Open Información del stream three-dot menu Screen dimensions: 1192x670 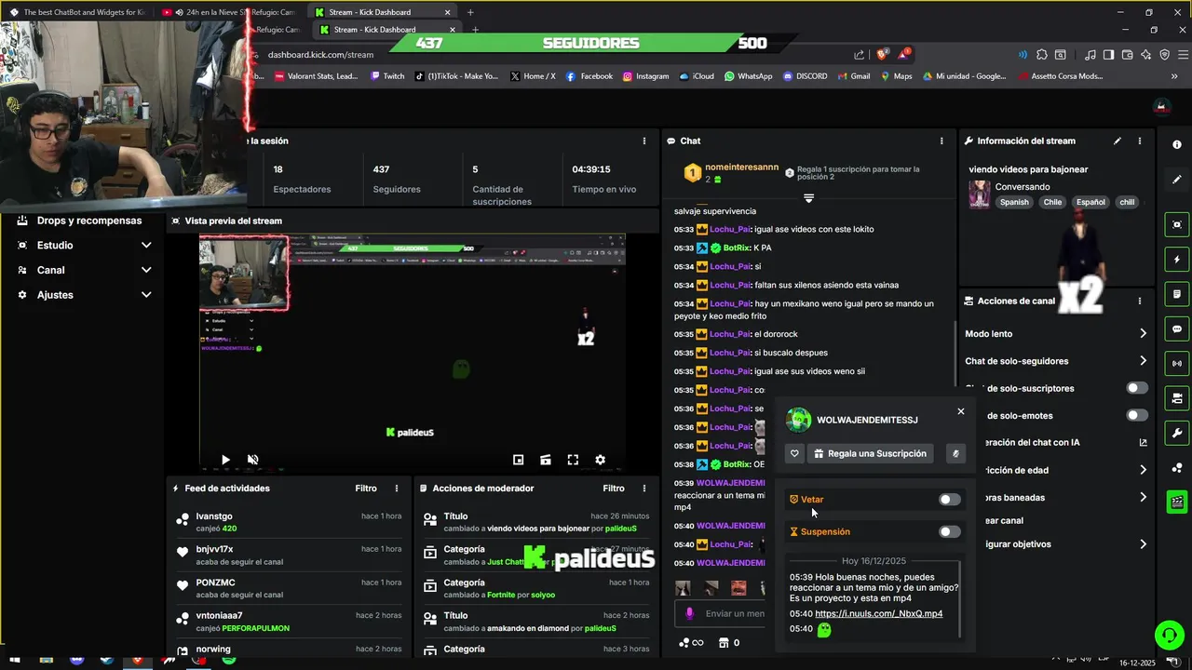coord(1140,141)
